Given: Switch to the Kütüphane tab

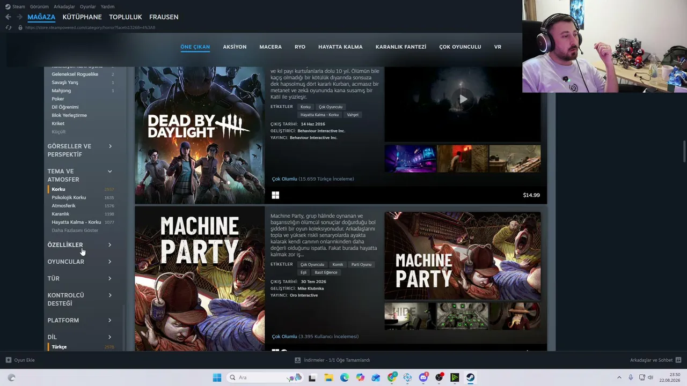Looking at the screenshot, I should coord(82,17).
